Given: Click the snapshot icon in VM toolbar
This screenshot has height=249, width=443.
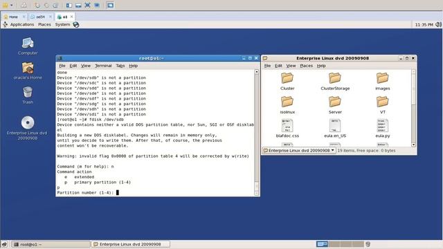Looking at the screenshot, I should pos(37,5).
